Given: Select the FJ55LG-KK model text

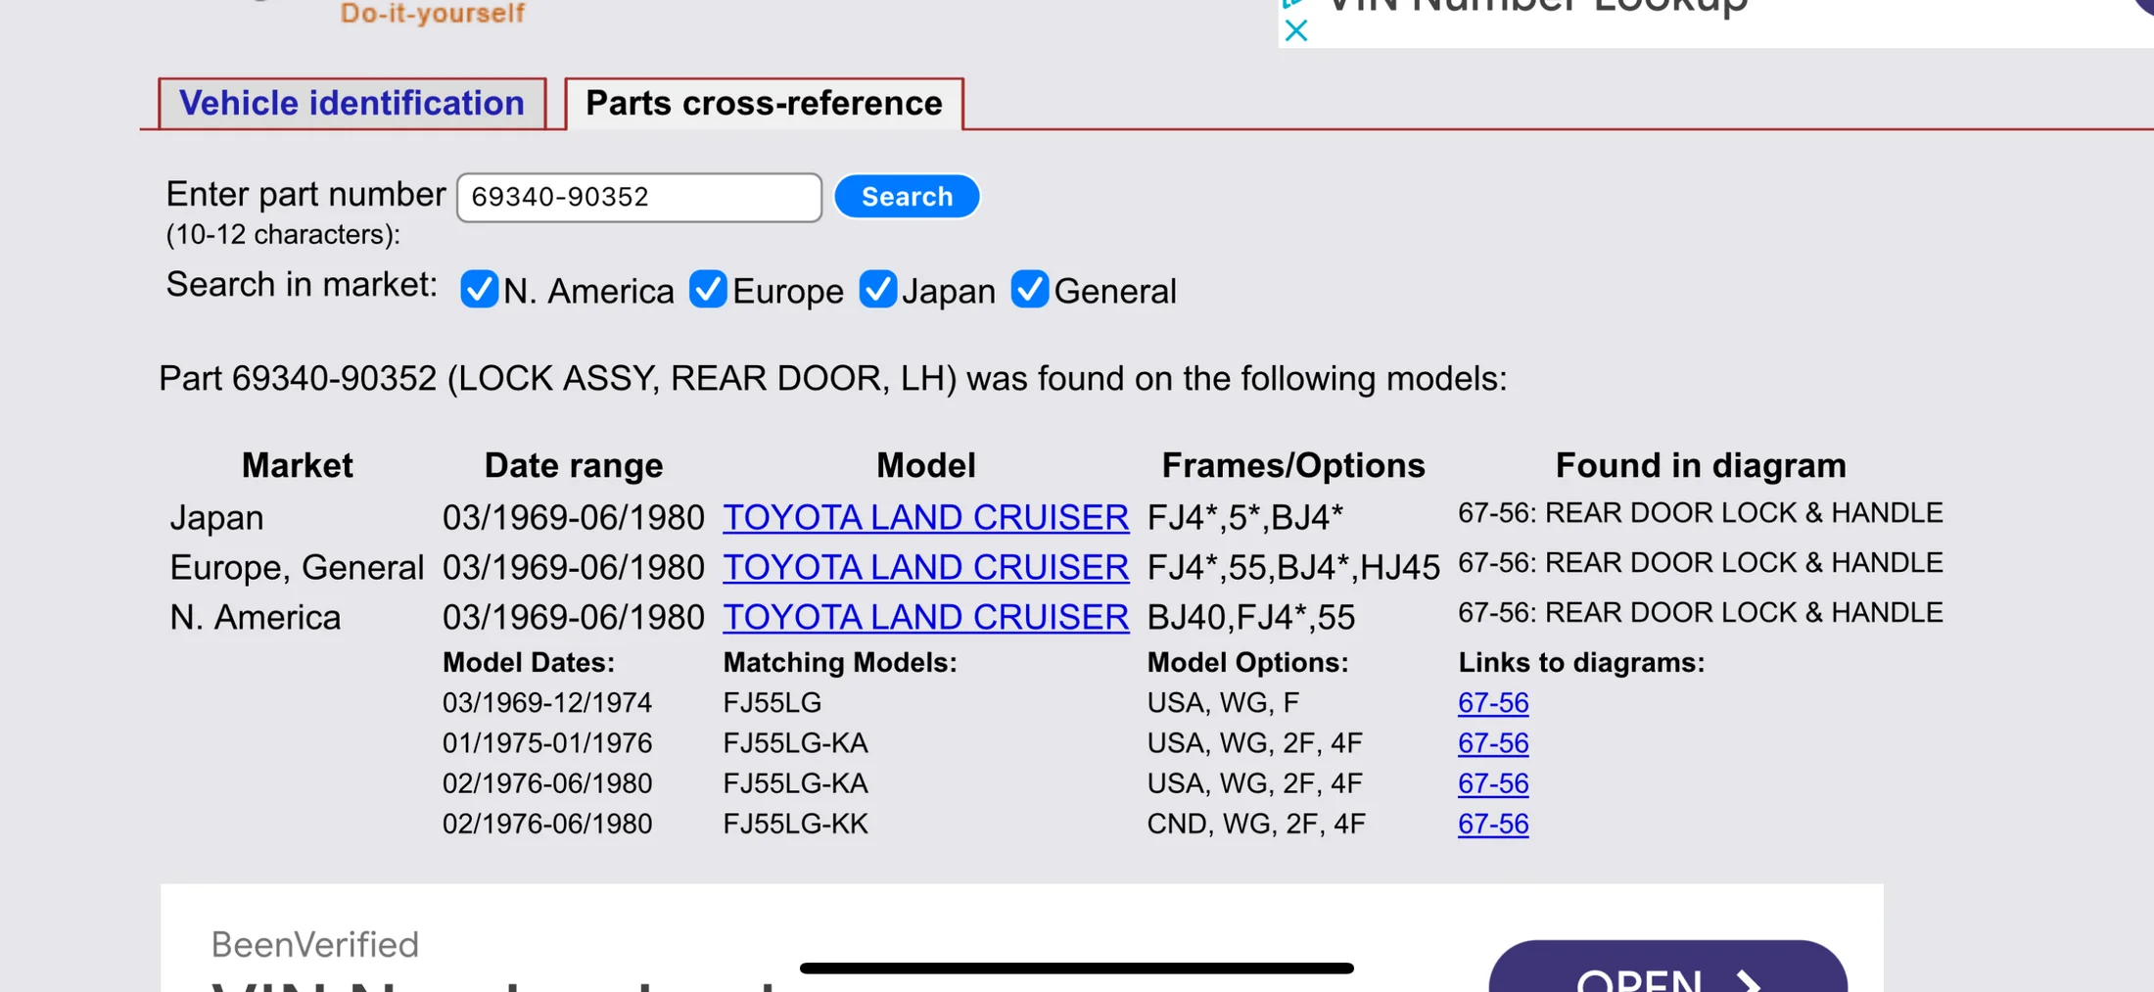Looking at the screenshot, I should 795,824.
